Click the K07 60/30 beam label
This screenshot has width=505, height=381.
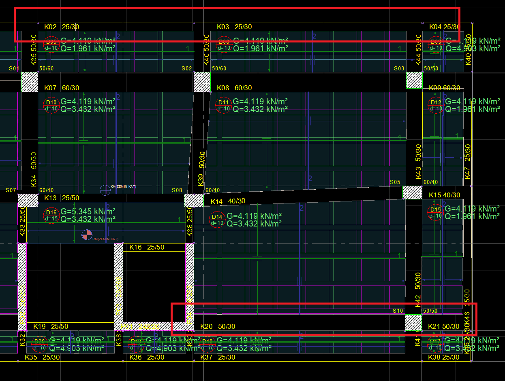[62, 88]
